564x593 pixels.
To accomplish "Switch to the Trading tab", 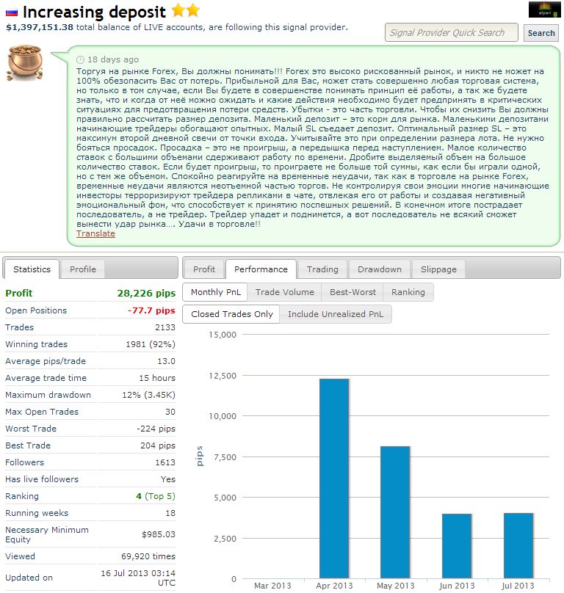I will point(322,269).
